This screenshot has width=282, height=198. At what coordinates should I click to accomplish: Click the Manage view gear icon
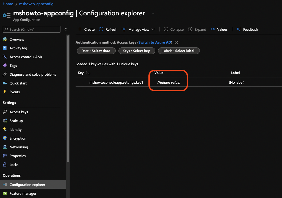tap(124, 29)
